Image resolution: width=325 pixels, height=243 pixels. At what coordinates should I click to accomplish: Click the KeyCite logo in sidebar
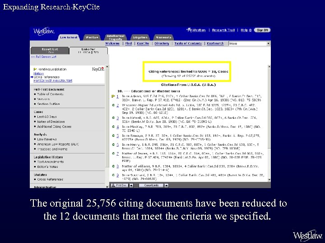pos(98,69)
